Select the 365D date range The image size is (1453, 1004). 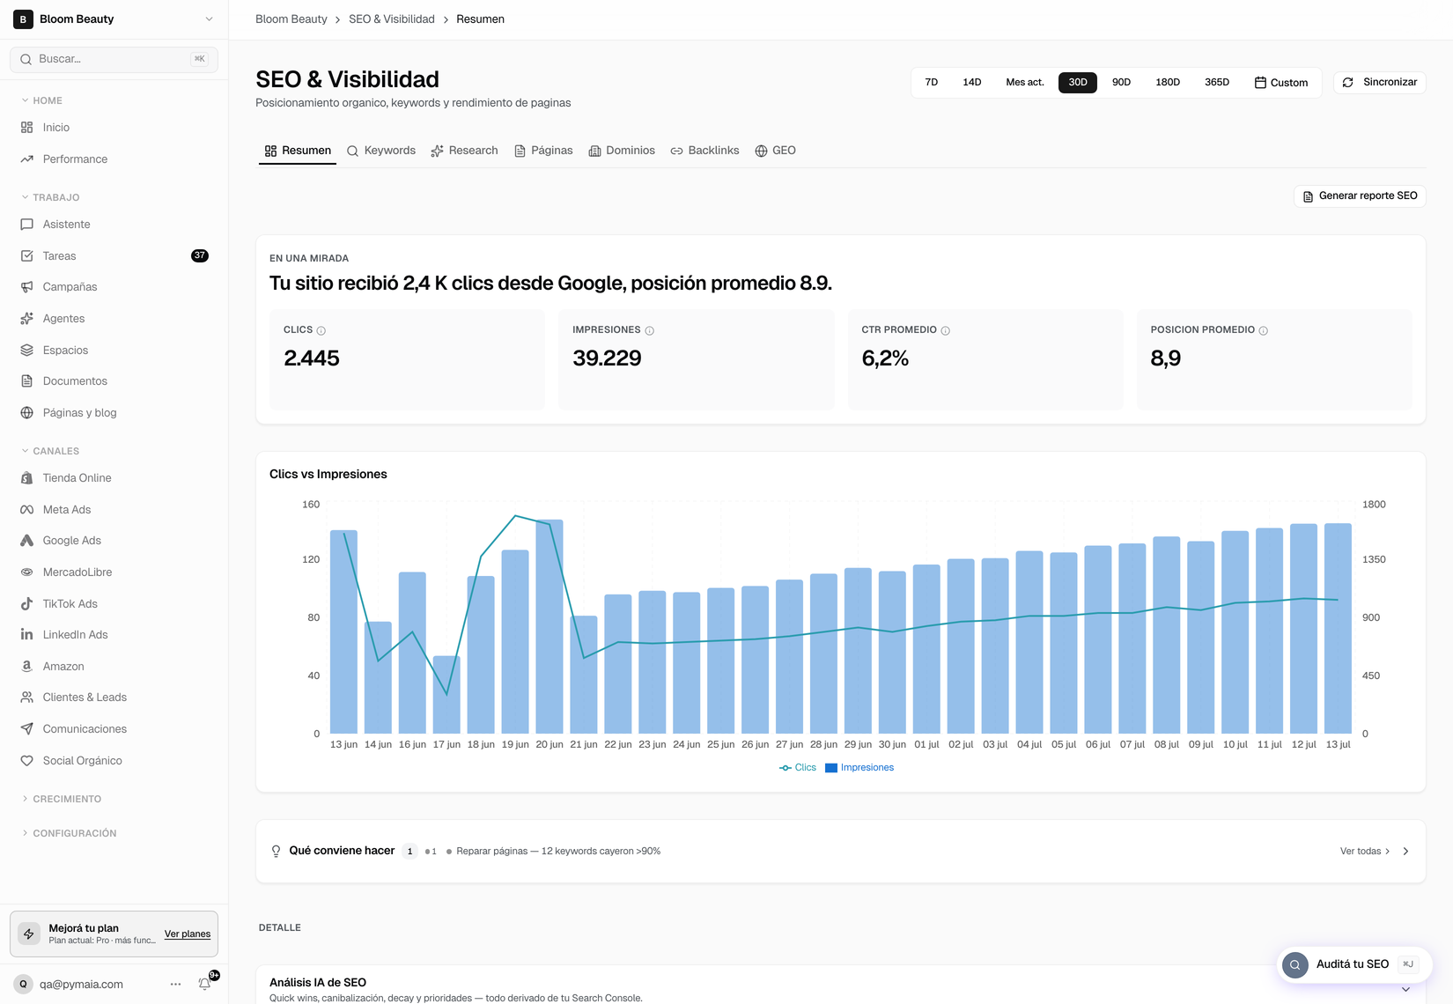pyautogui.click(x=1217, y=83)
